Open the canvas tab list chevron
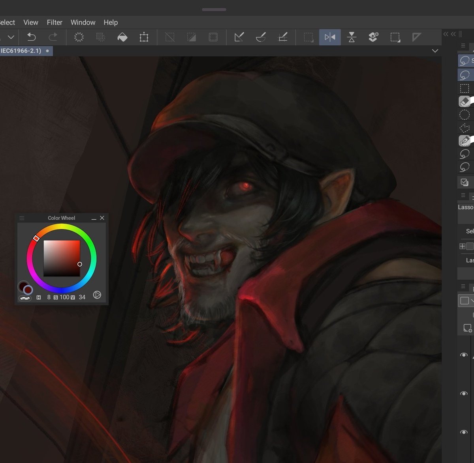This screenshot has width=474, height=463. tap(435, 51)
